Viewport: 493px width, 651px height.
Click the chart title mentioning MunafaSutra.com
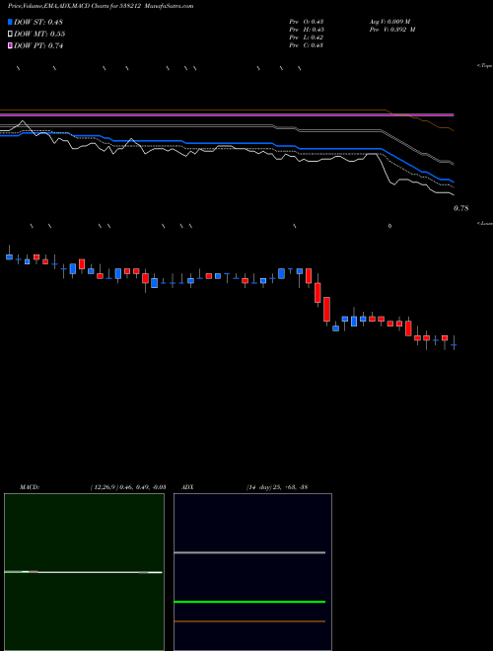coord(101,6)
